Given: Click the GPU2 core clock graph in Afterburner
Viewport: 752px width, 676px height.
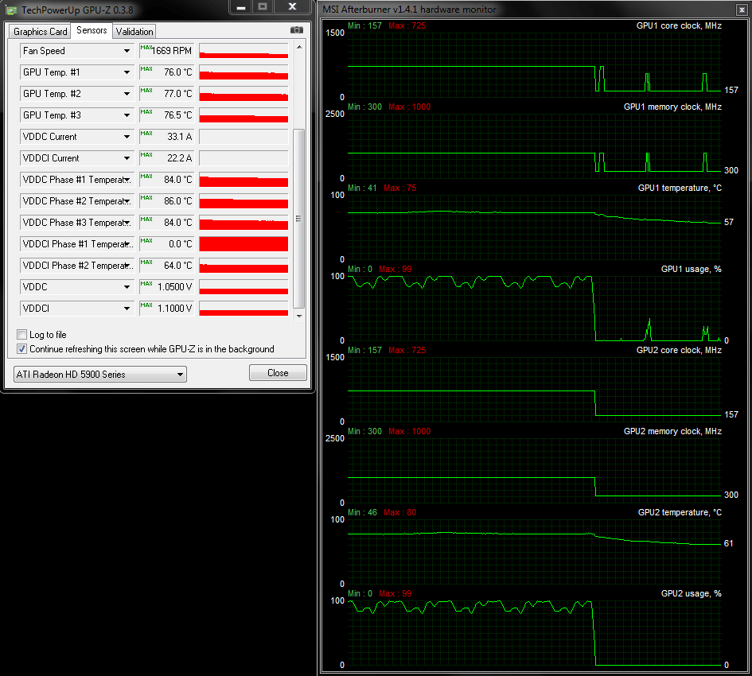Looking at the screenshot, I should 534,390.
